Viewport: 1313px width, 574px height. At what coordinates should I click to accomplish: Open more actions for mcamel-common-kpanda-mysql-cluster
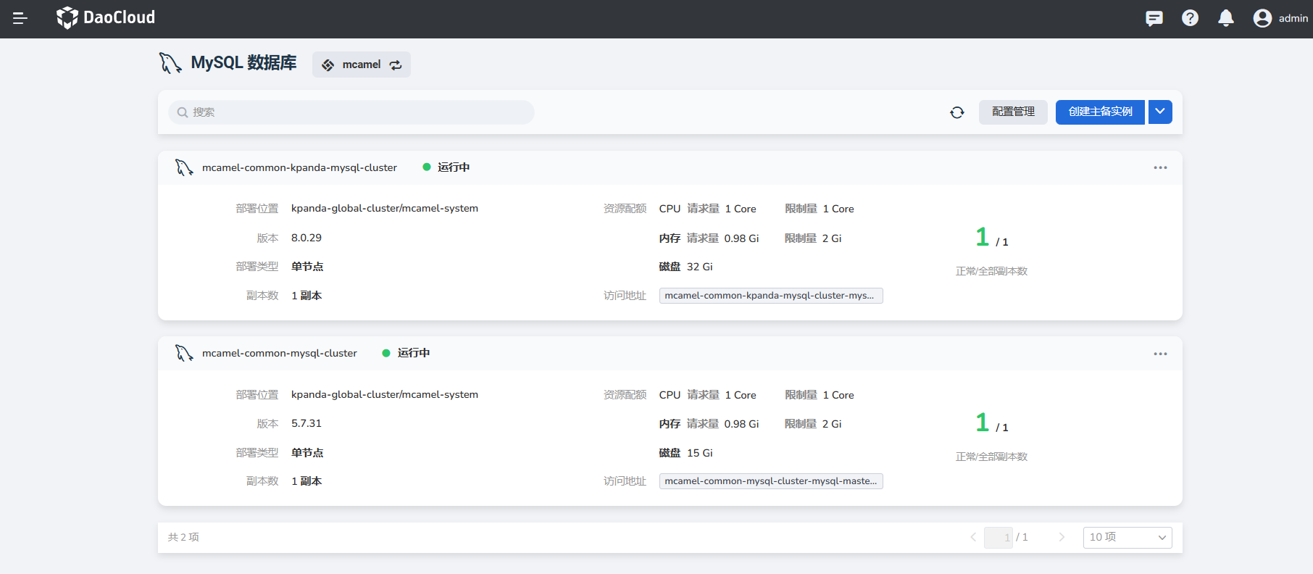(1160, 167)
